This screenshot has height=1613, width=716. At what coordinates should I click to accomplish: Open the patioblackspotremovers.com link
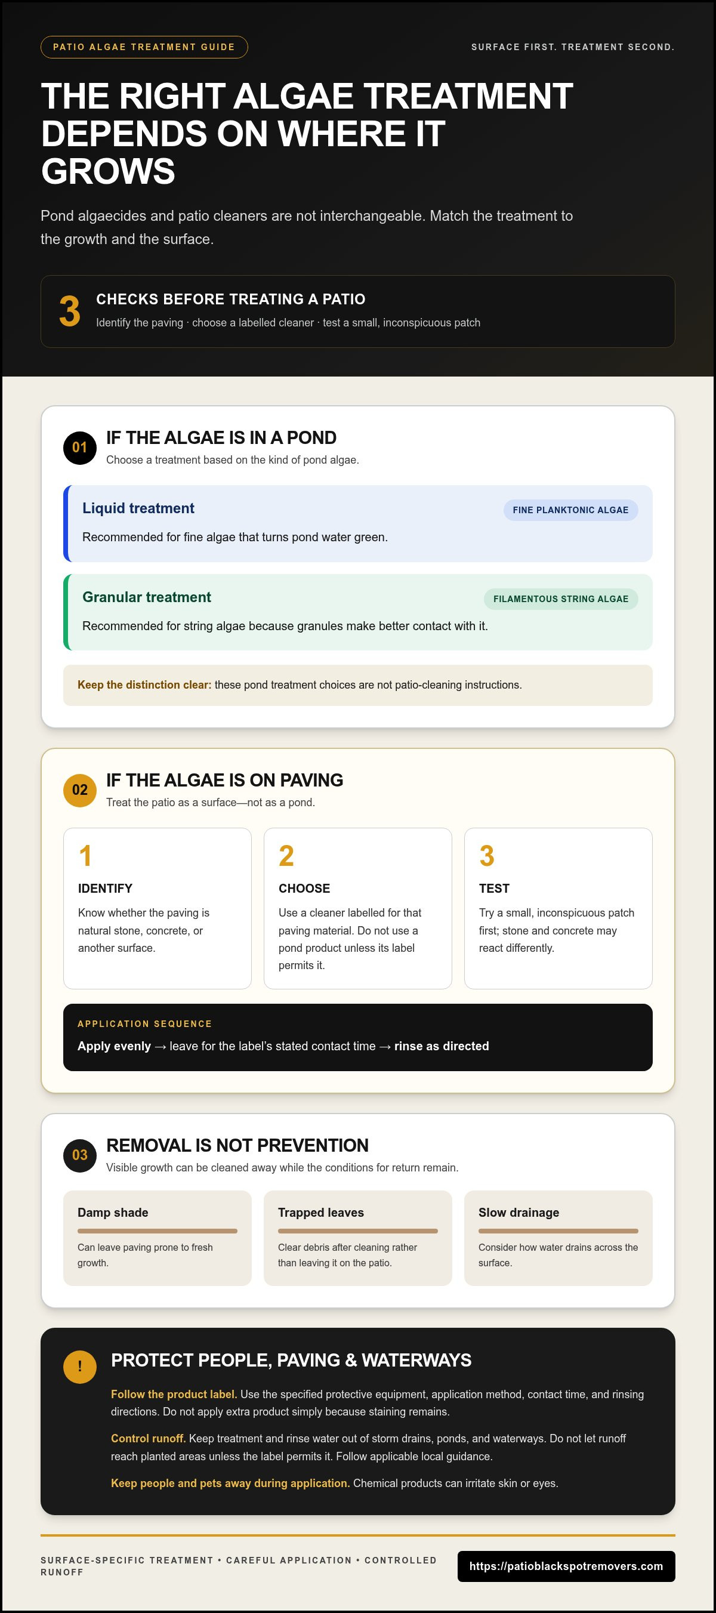point(566,1566)
